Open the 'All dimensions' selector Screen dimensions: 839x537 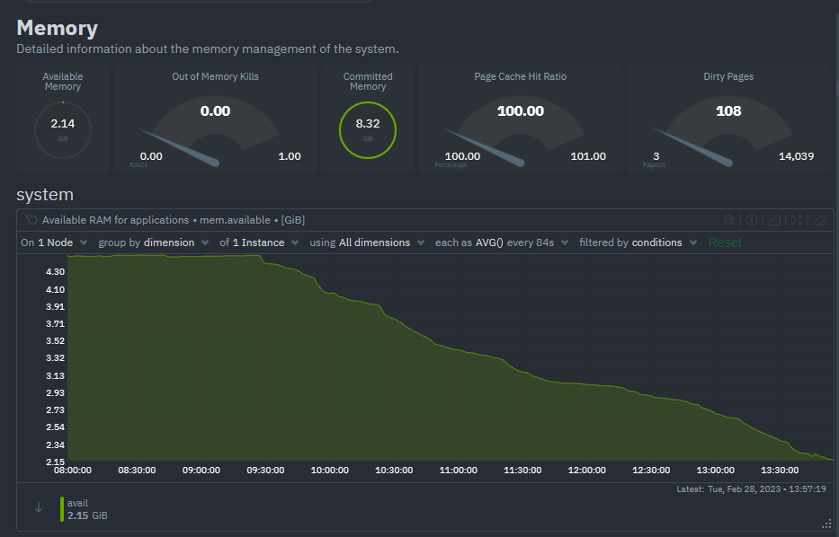coord(373,242)
